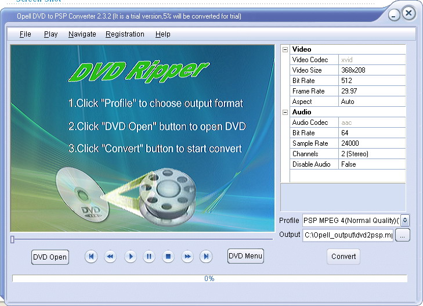The height and width of the screenshot is (306, 423).
Task: Open the Profile dropdown list
Action: coord(405,221)
